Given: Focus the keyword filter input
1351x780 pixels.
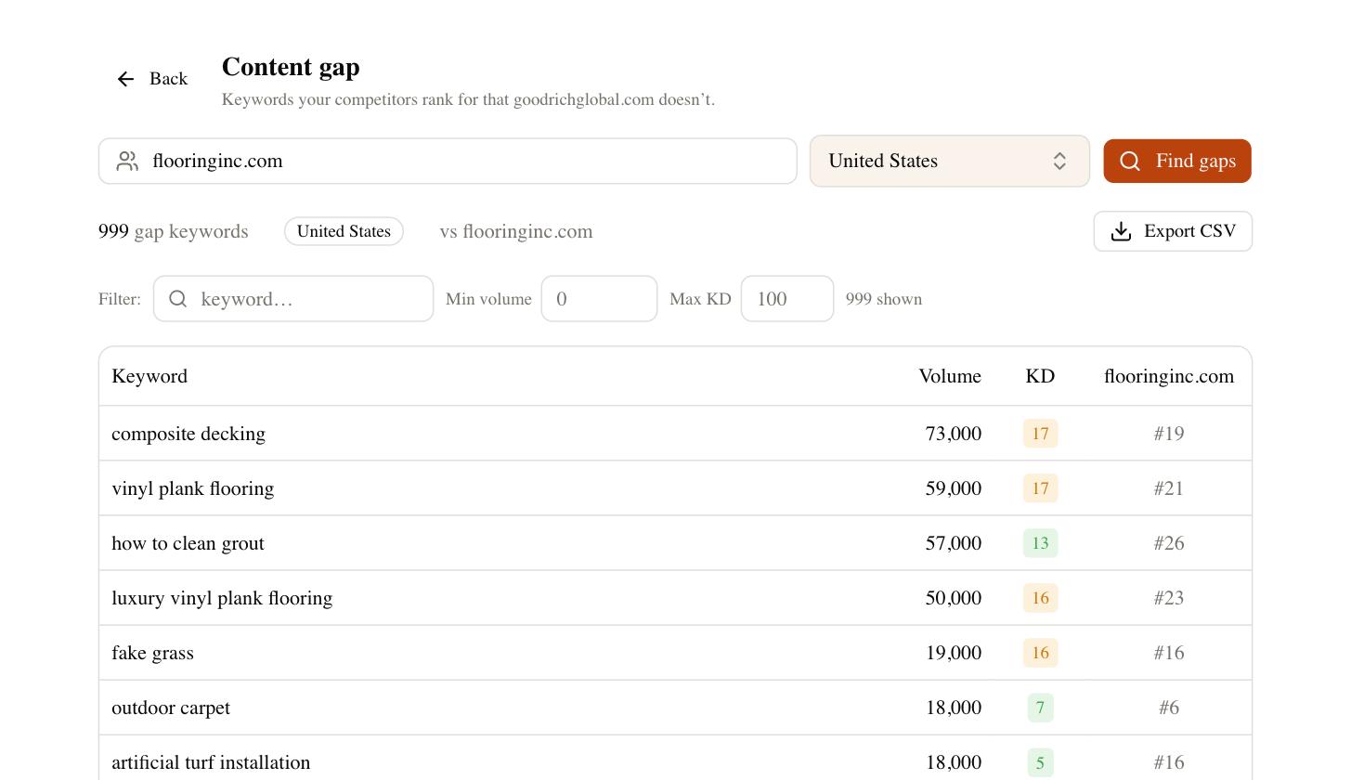Looking at the screenshot, I should (293, 298).
